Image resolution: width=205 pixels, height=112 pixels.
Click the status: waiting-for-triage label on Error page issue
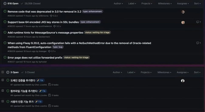(76, 58)
